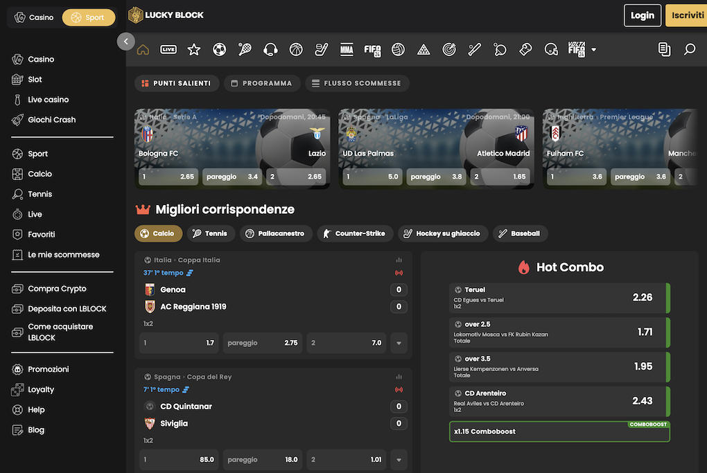The width and height of the screenshot is (707, 473).
Task: Open the Programma tab
Action: point(262,83)
